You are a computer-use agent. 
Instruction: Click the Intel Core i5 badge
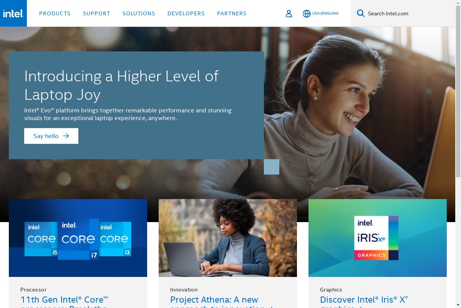[41, 239]
